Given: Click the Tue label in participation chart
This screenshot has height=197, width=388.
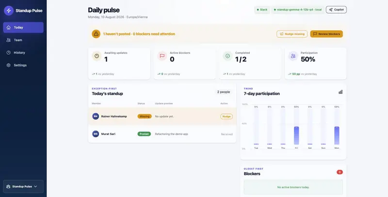Looking at the screenshot, I should click(x=256, y=148).
